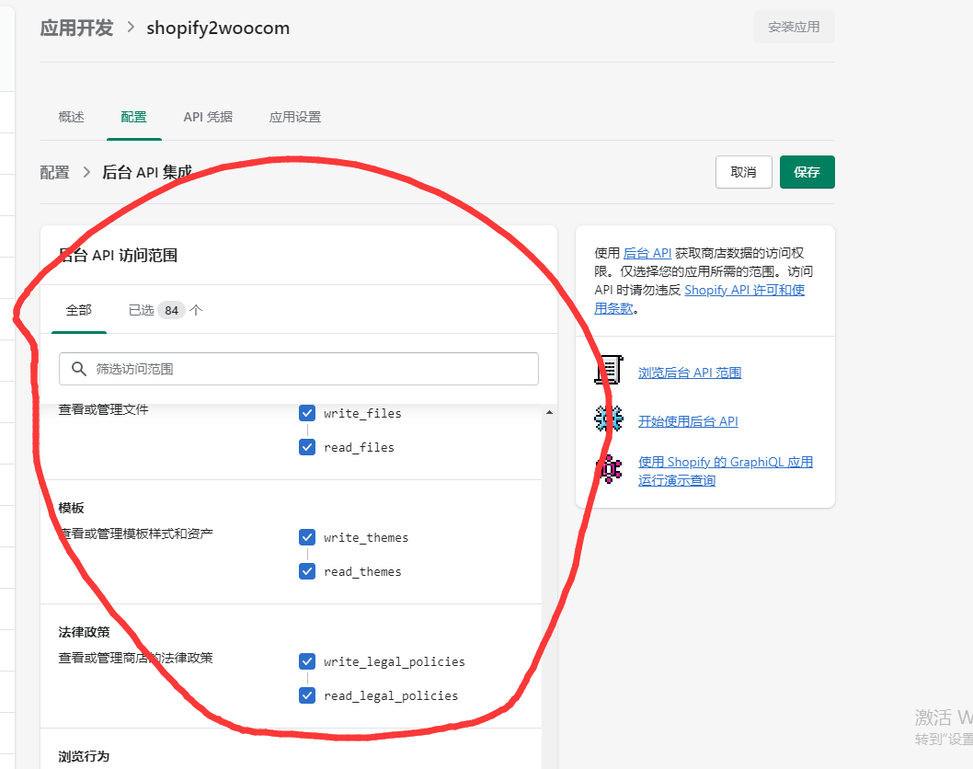Open the 概述 tab
973x769 pixels.
pyautogui.click(x=72, y=117)
